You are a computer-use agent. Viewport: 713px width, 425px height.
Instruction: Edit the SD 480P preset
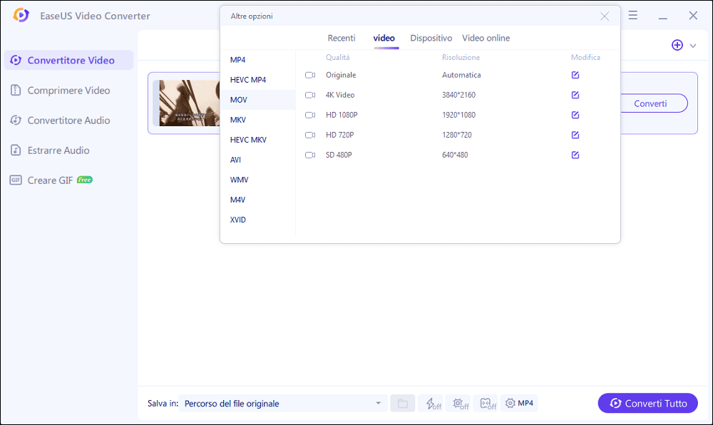[x=575, y=155]
